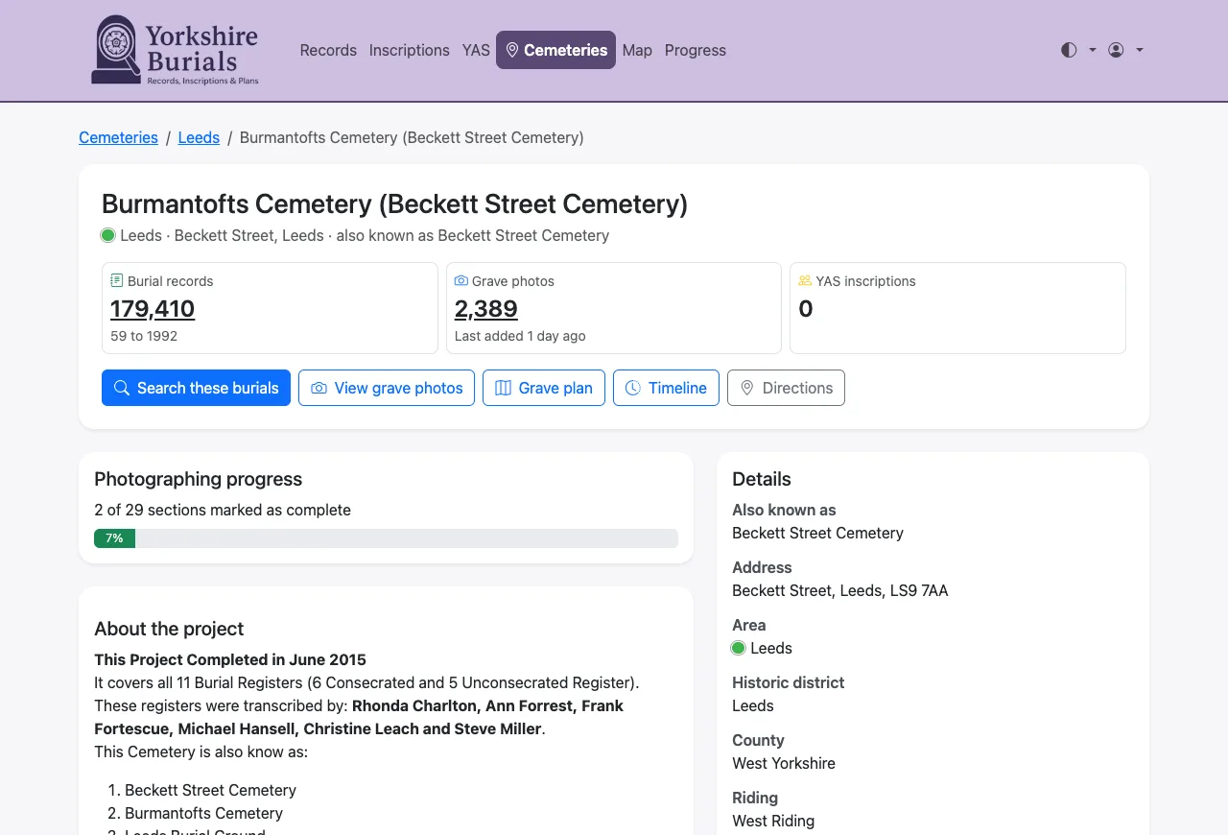
Task: Select the active Cemeteries nav item
Action: (x=556, y=50)
